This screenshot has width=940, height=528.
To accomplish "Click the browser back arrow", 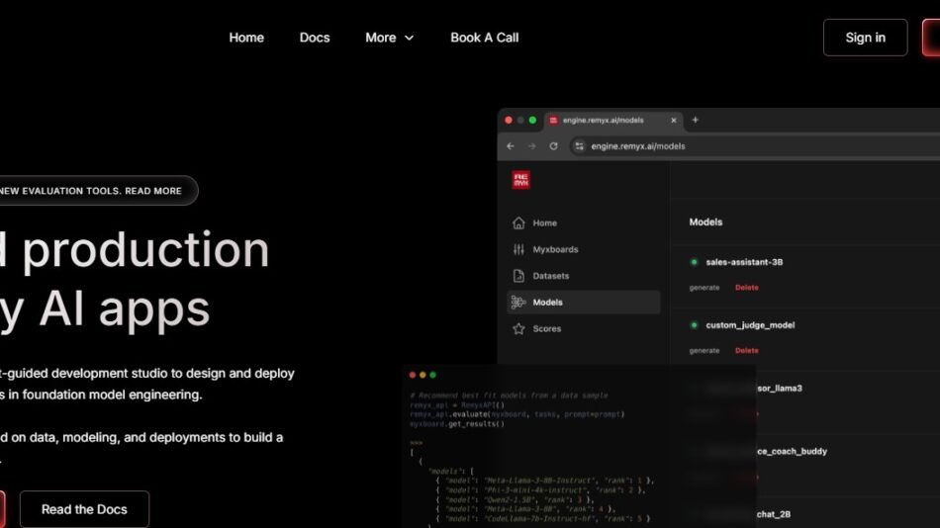I will 511,146.
